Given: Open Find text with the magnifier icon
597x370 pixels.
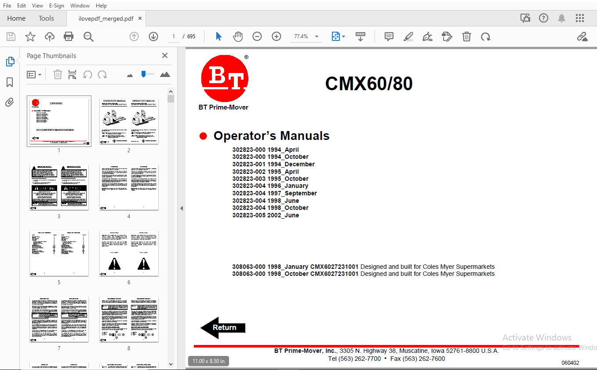Looking at the screenshot, I should (x=88, y=37).
